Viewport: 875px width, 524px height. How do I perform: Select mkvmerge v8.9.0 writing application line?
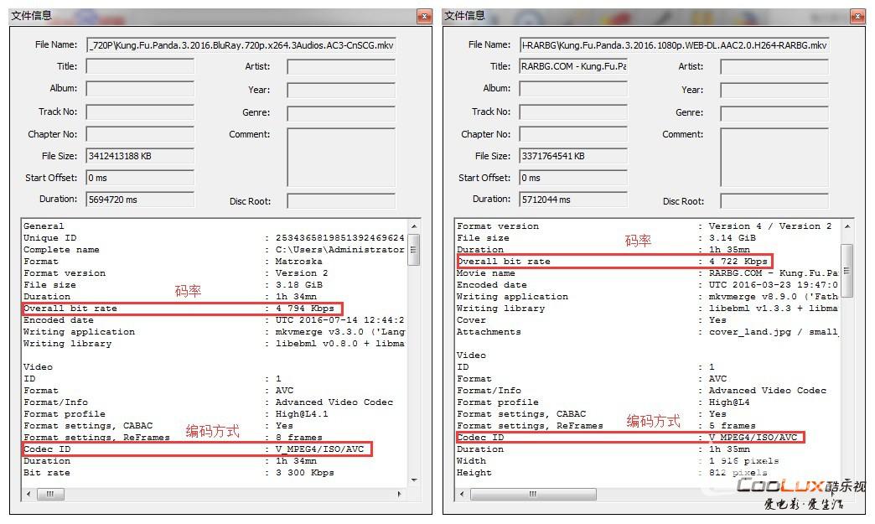point(648,296)
